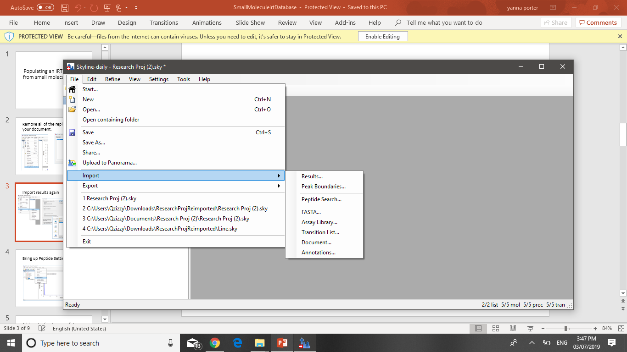Click Enable Editing button
627x352 pixels.
[x=382, y=37]
